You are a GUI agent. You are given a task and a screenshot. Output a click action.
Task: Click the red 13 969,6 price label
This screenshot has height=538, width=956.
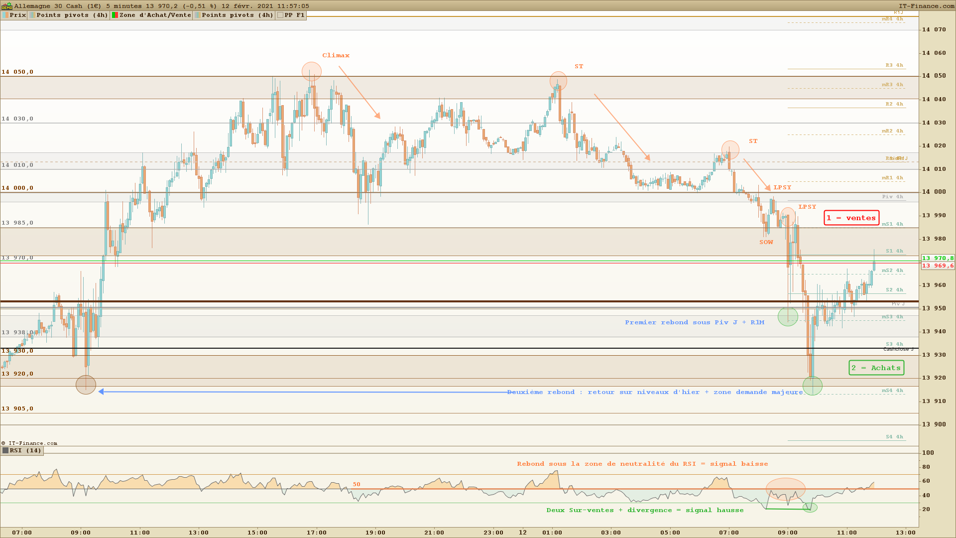[938, 266]
